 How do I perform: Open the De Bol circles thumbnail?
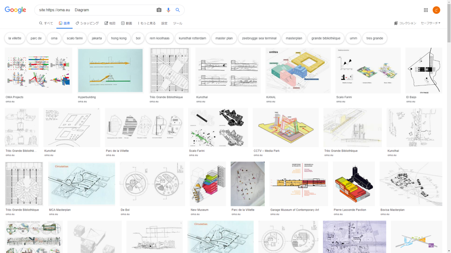click(152, 184)
